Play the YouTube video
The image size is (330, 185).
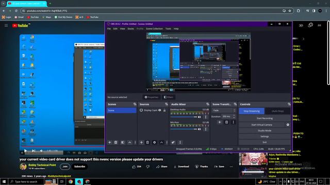tap(25, 151)
